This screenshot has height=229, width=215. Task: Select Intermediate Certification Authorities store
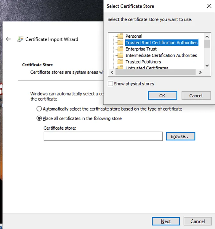[161, 55]
